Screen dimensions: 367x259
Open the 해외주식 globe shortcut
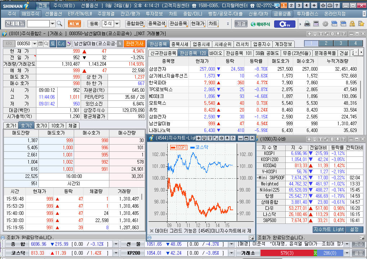[x=260, y=24]
